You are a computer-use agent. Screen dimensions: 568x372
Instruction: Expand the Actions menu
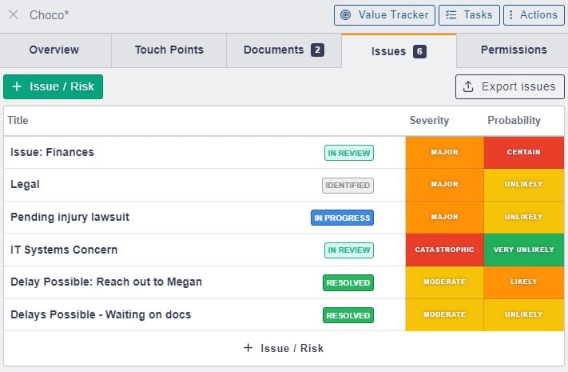coord(533,15)
